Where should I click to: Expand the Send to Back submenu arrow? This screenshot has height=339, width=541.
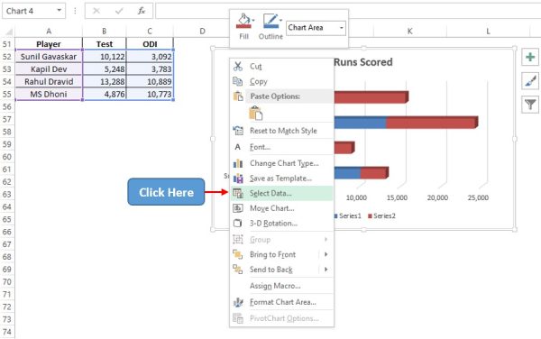[326, 270]
